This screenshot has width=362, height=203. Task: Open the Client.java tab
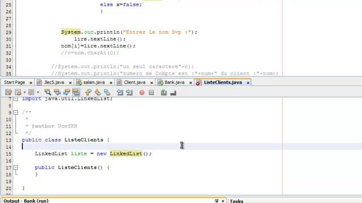135,82
